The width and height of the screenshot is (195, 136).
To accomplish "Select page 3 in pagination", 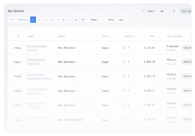I will point(45,20).
